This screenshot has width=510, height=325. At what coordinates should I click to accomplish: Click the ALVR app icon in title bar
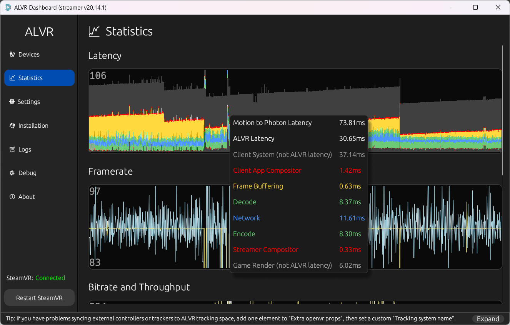[x=8, y=7]
